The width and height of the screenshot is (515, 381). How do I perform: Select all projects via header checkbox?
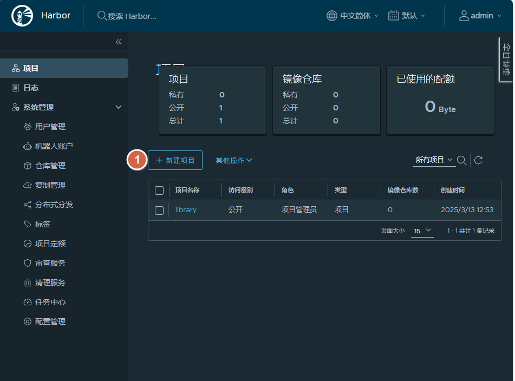pyautogui.click(x=159, y=190)
